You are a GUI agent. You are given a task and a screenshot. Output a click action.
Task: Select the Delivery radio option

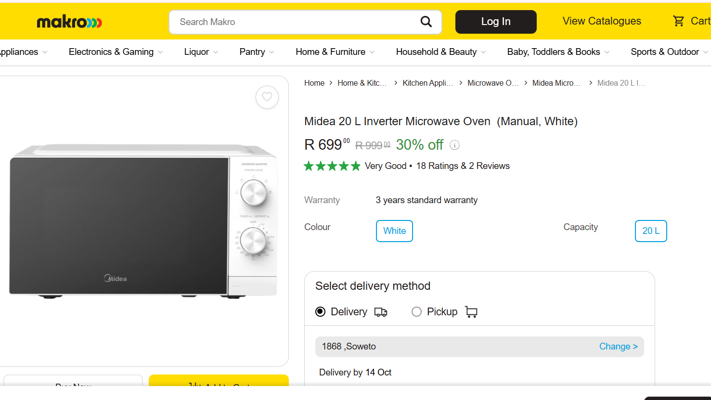click(321, 312)
